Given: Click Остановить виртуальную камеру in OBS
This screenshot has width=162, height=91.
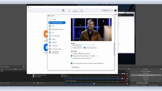Looking at the screenshot, I should [146, 75].
